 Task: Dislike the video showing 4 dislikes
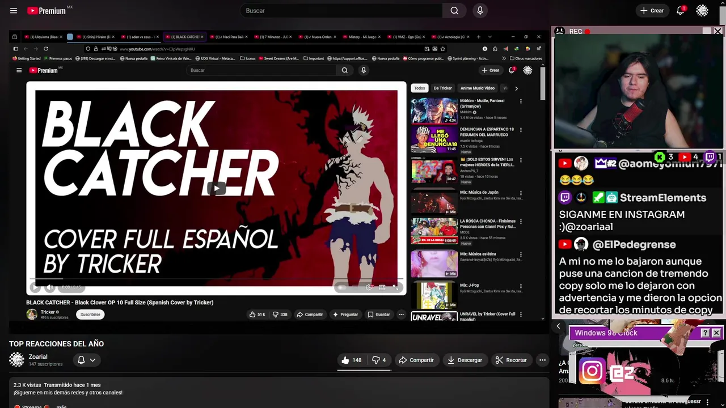(x=379, y=360)
